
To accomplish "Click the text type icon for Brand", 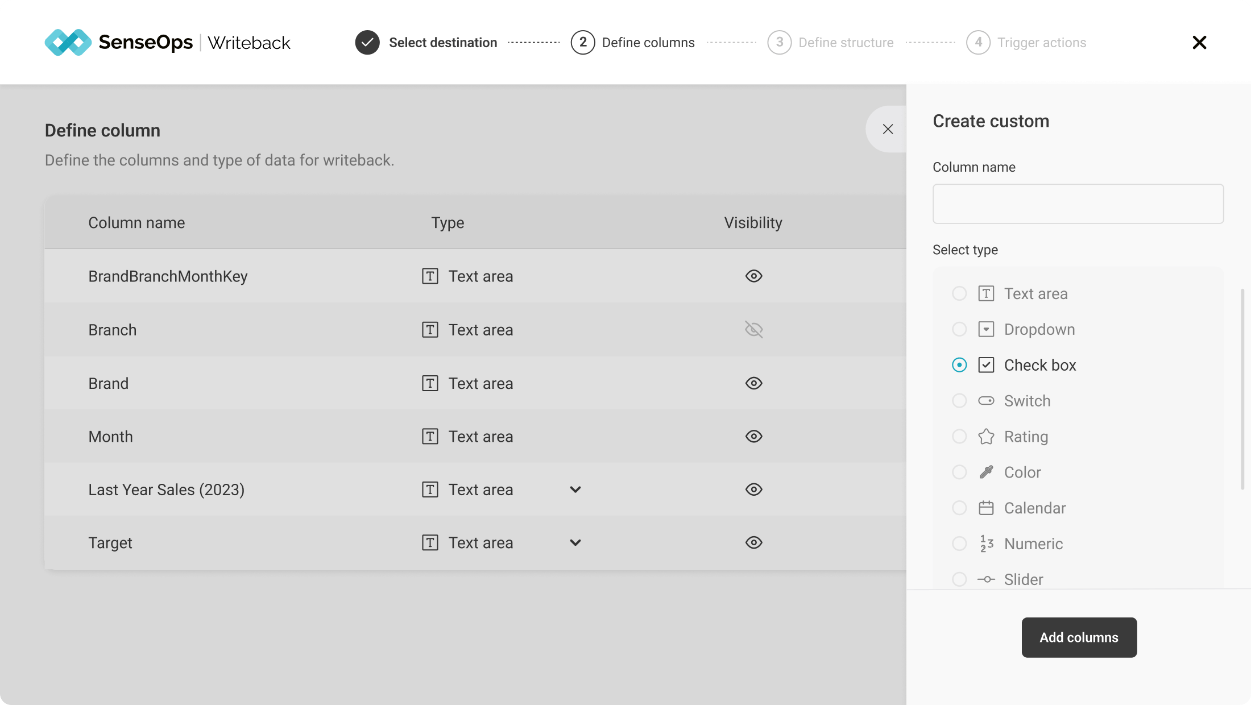I will (x=430, y=383).
